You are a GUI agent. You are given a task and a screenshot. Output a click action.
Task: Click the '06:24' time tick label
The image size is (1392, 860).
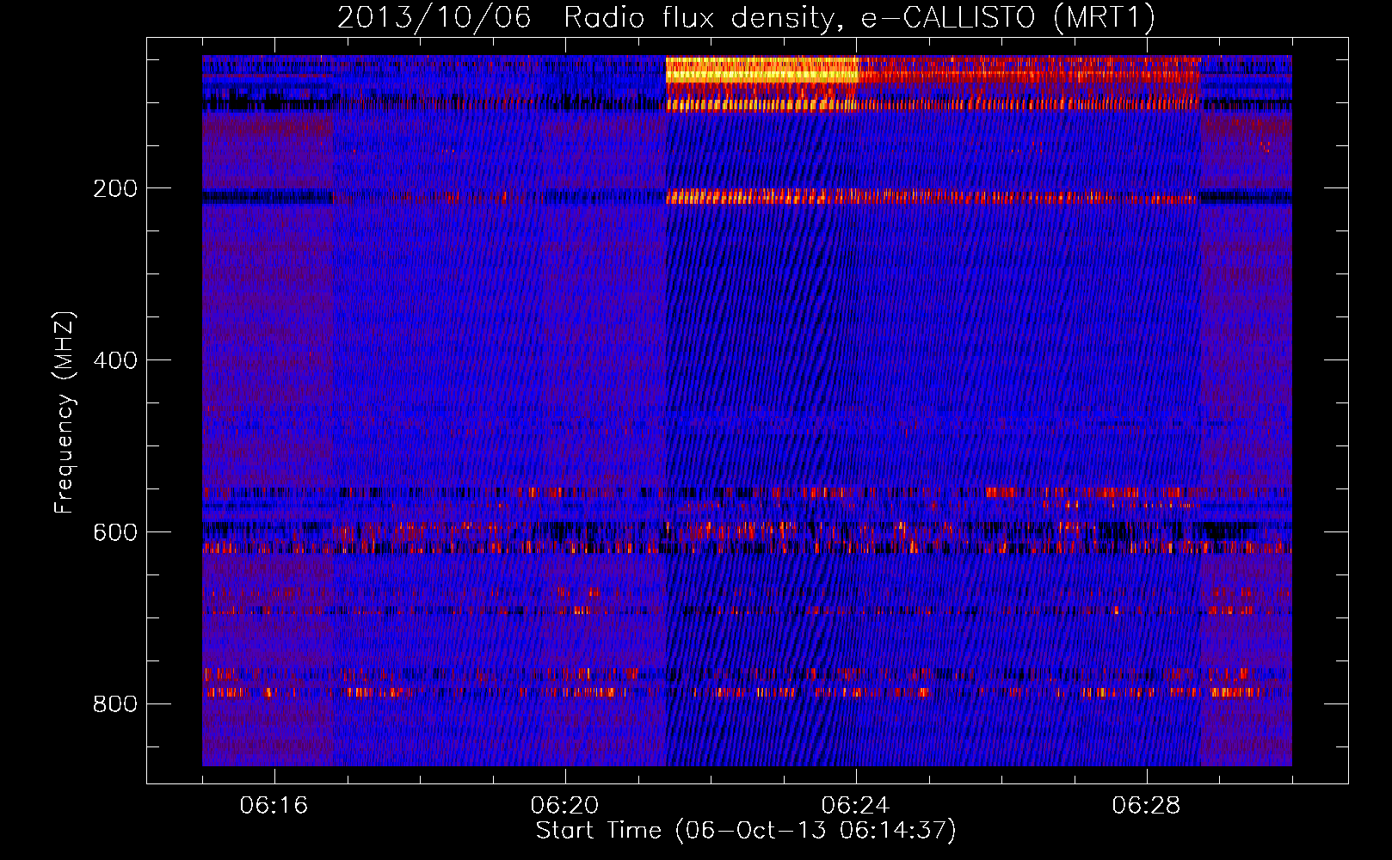click(x=855, y=806)
